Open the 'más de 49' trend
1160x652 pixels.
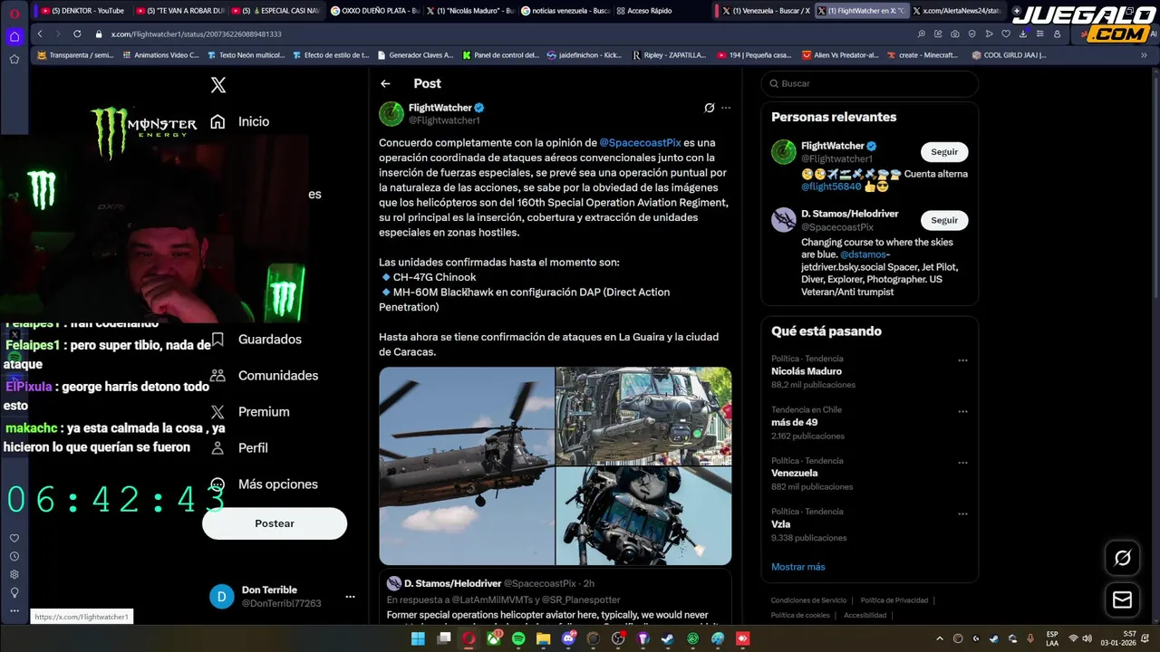(870, 422)
